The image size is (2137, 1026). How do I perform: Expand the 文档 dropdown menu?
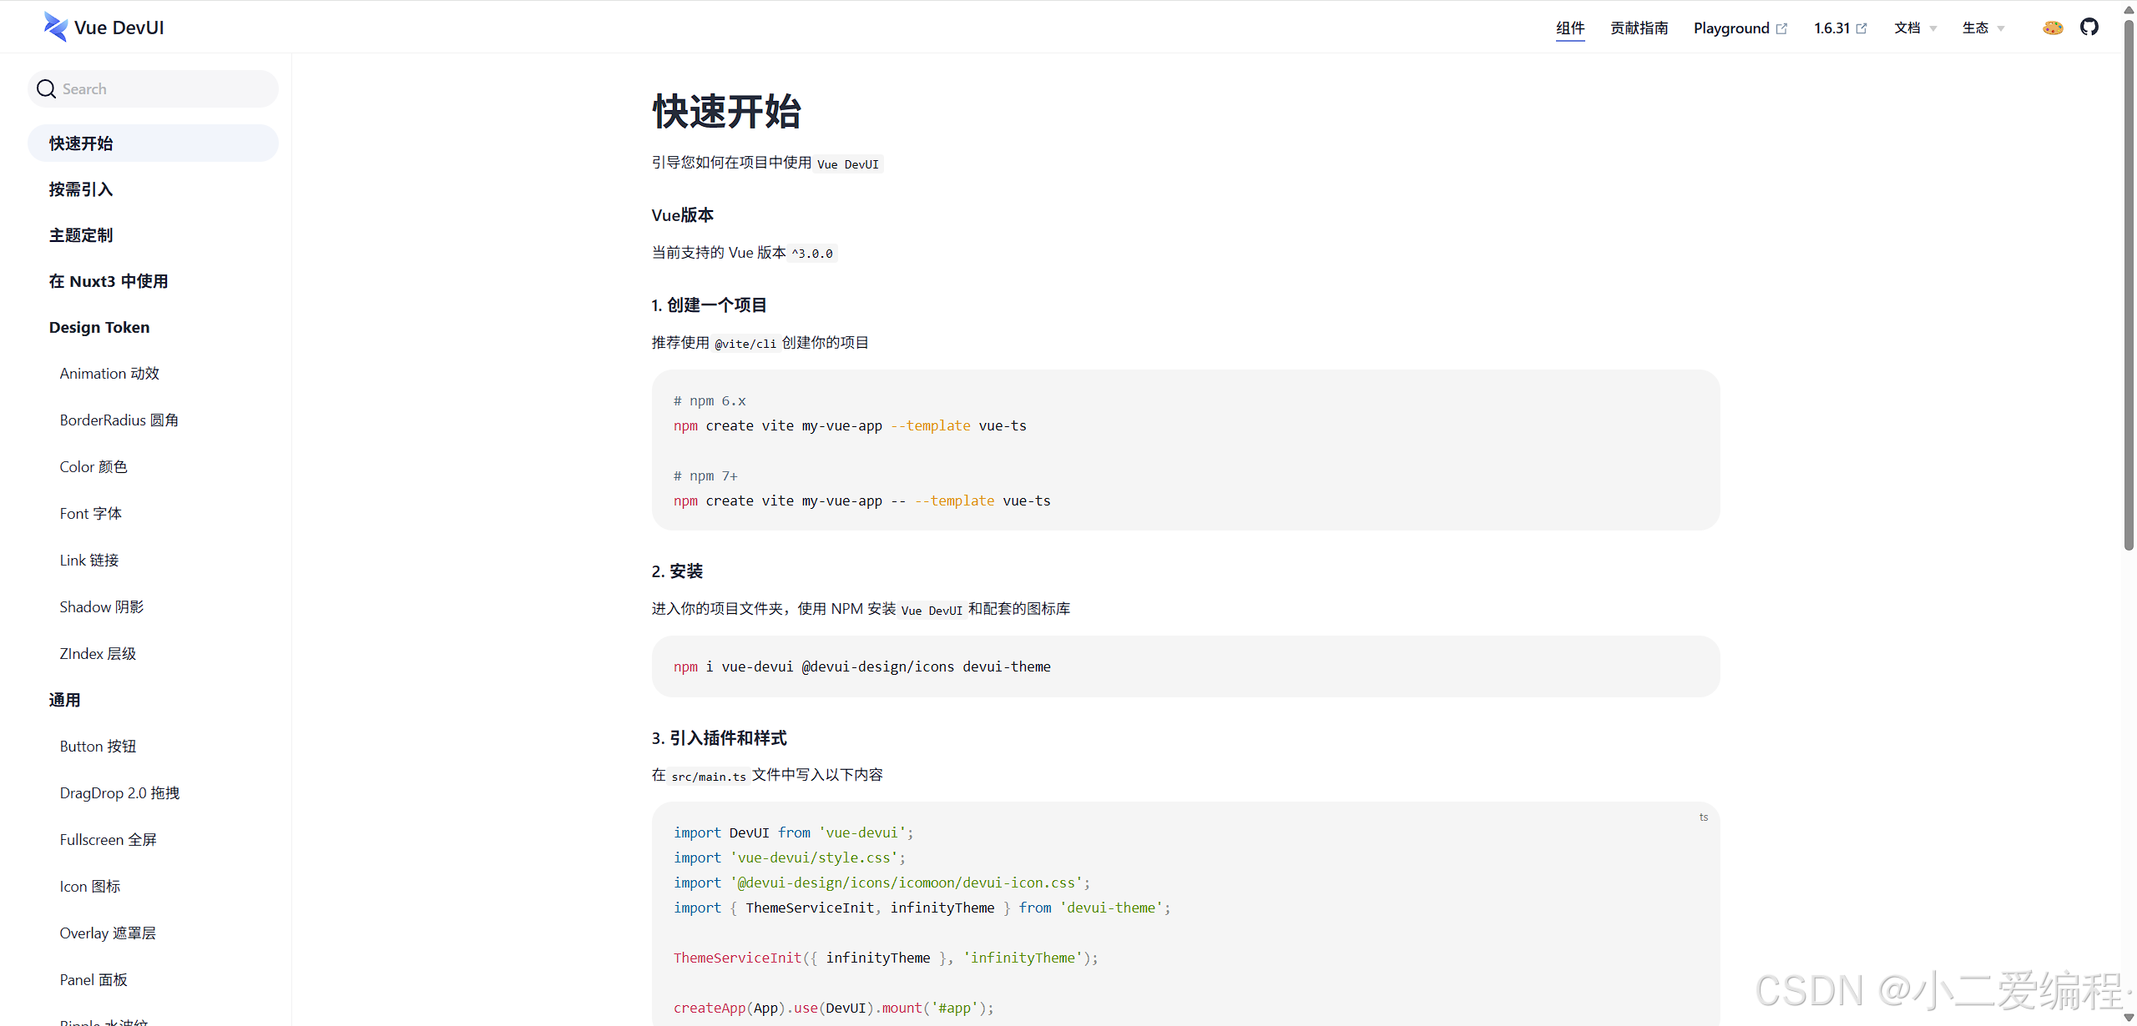coord(1915,28)
